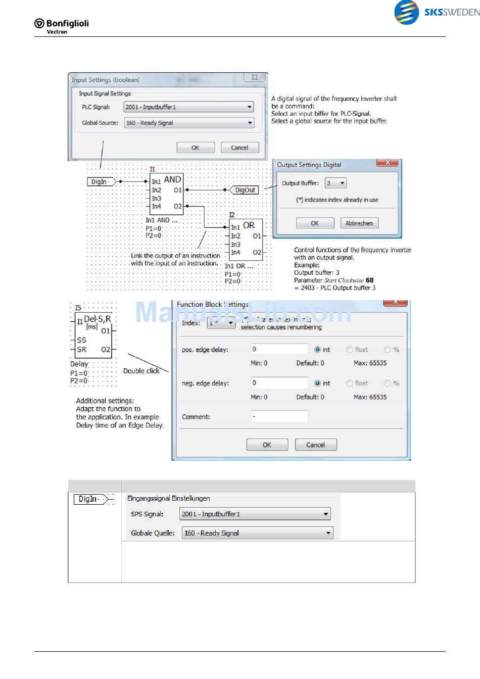Open the Output Buffer dropdown in Output Settings Digital
The height and width of the screenshot is (679, 480).
tap(335, 183)
